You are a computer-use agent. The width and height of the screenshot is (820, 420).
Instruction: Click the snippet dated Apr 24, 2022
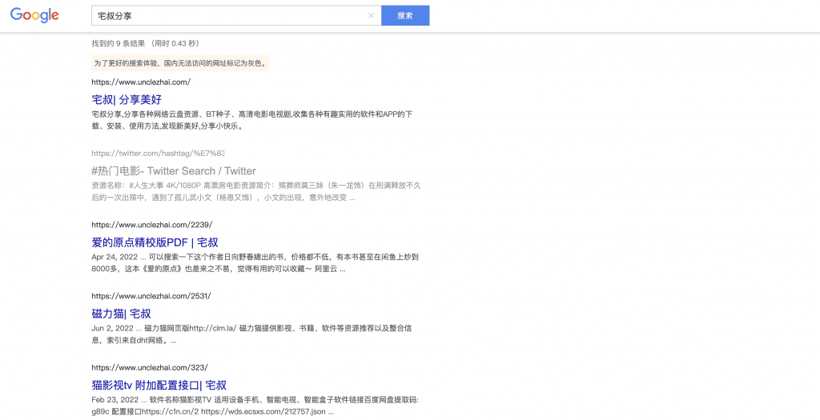coord(255,262)
